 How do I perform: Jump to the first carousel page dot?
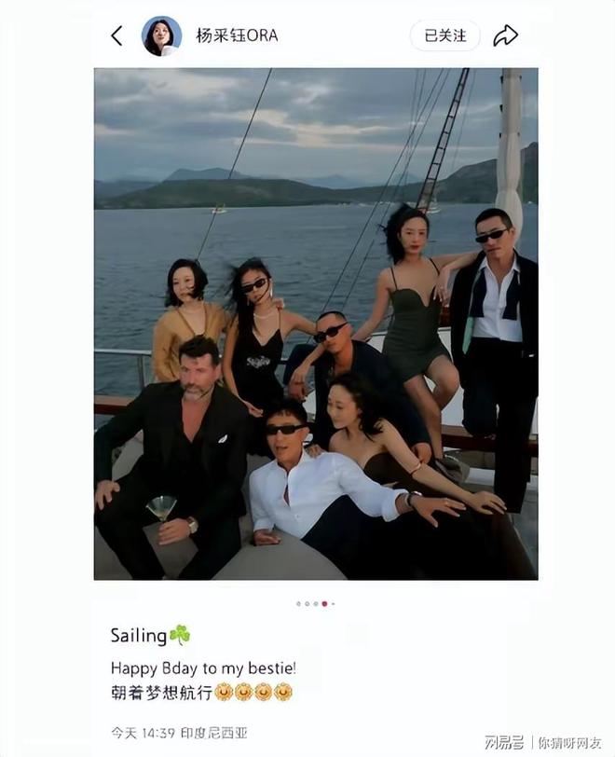click(298, 603)
